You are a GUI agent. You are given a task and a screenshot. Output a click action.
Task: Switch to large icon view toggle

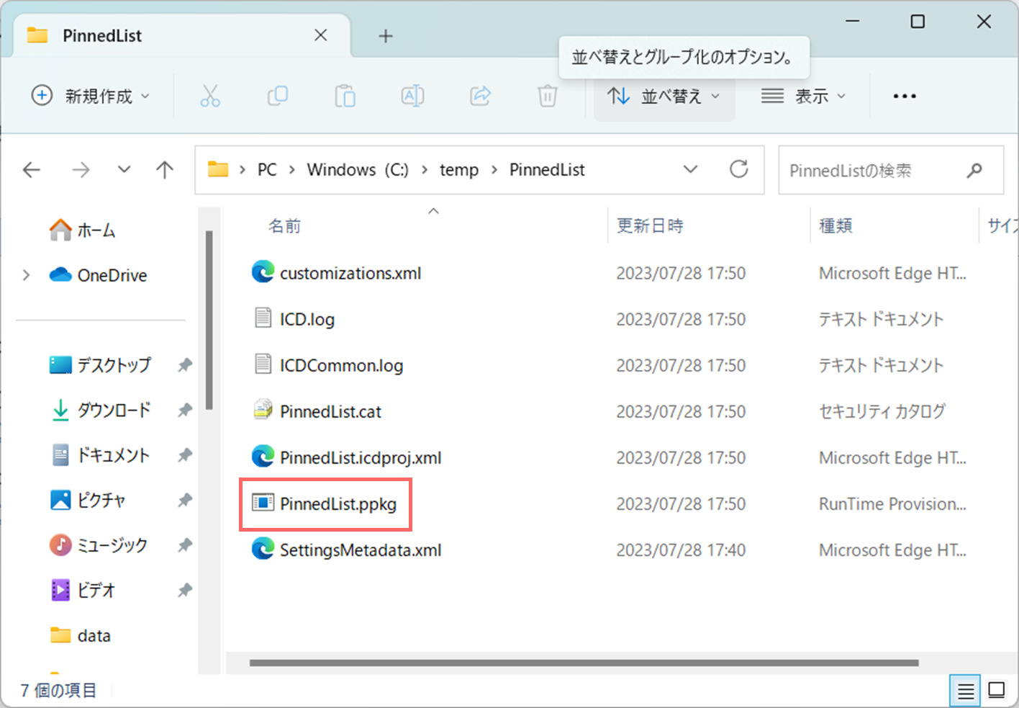[x=997, y=689]
